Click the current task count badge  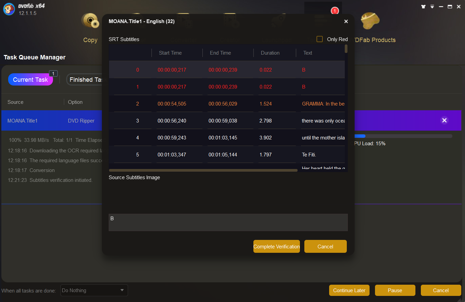click(53, 74)
